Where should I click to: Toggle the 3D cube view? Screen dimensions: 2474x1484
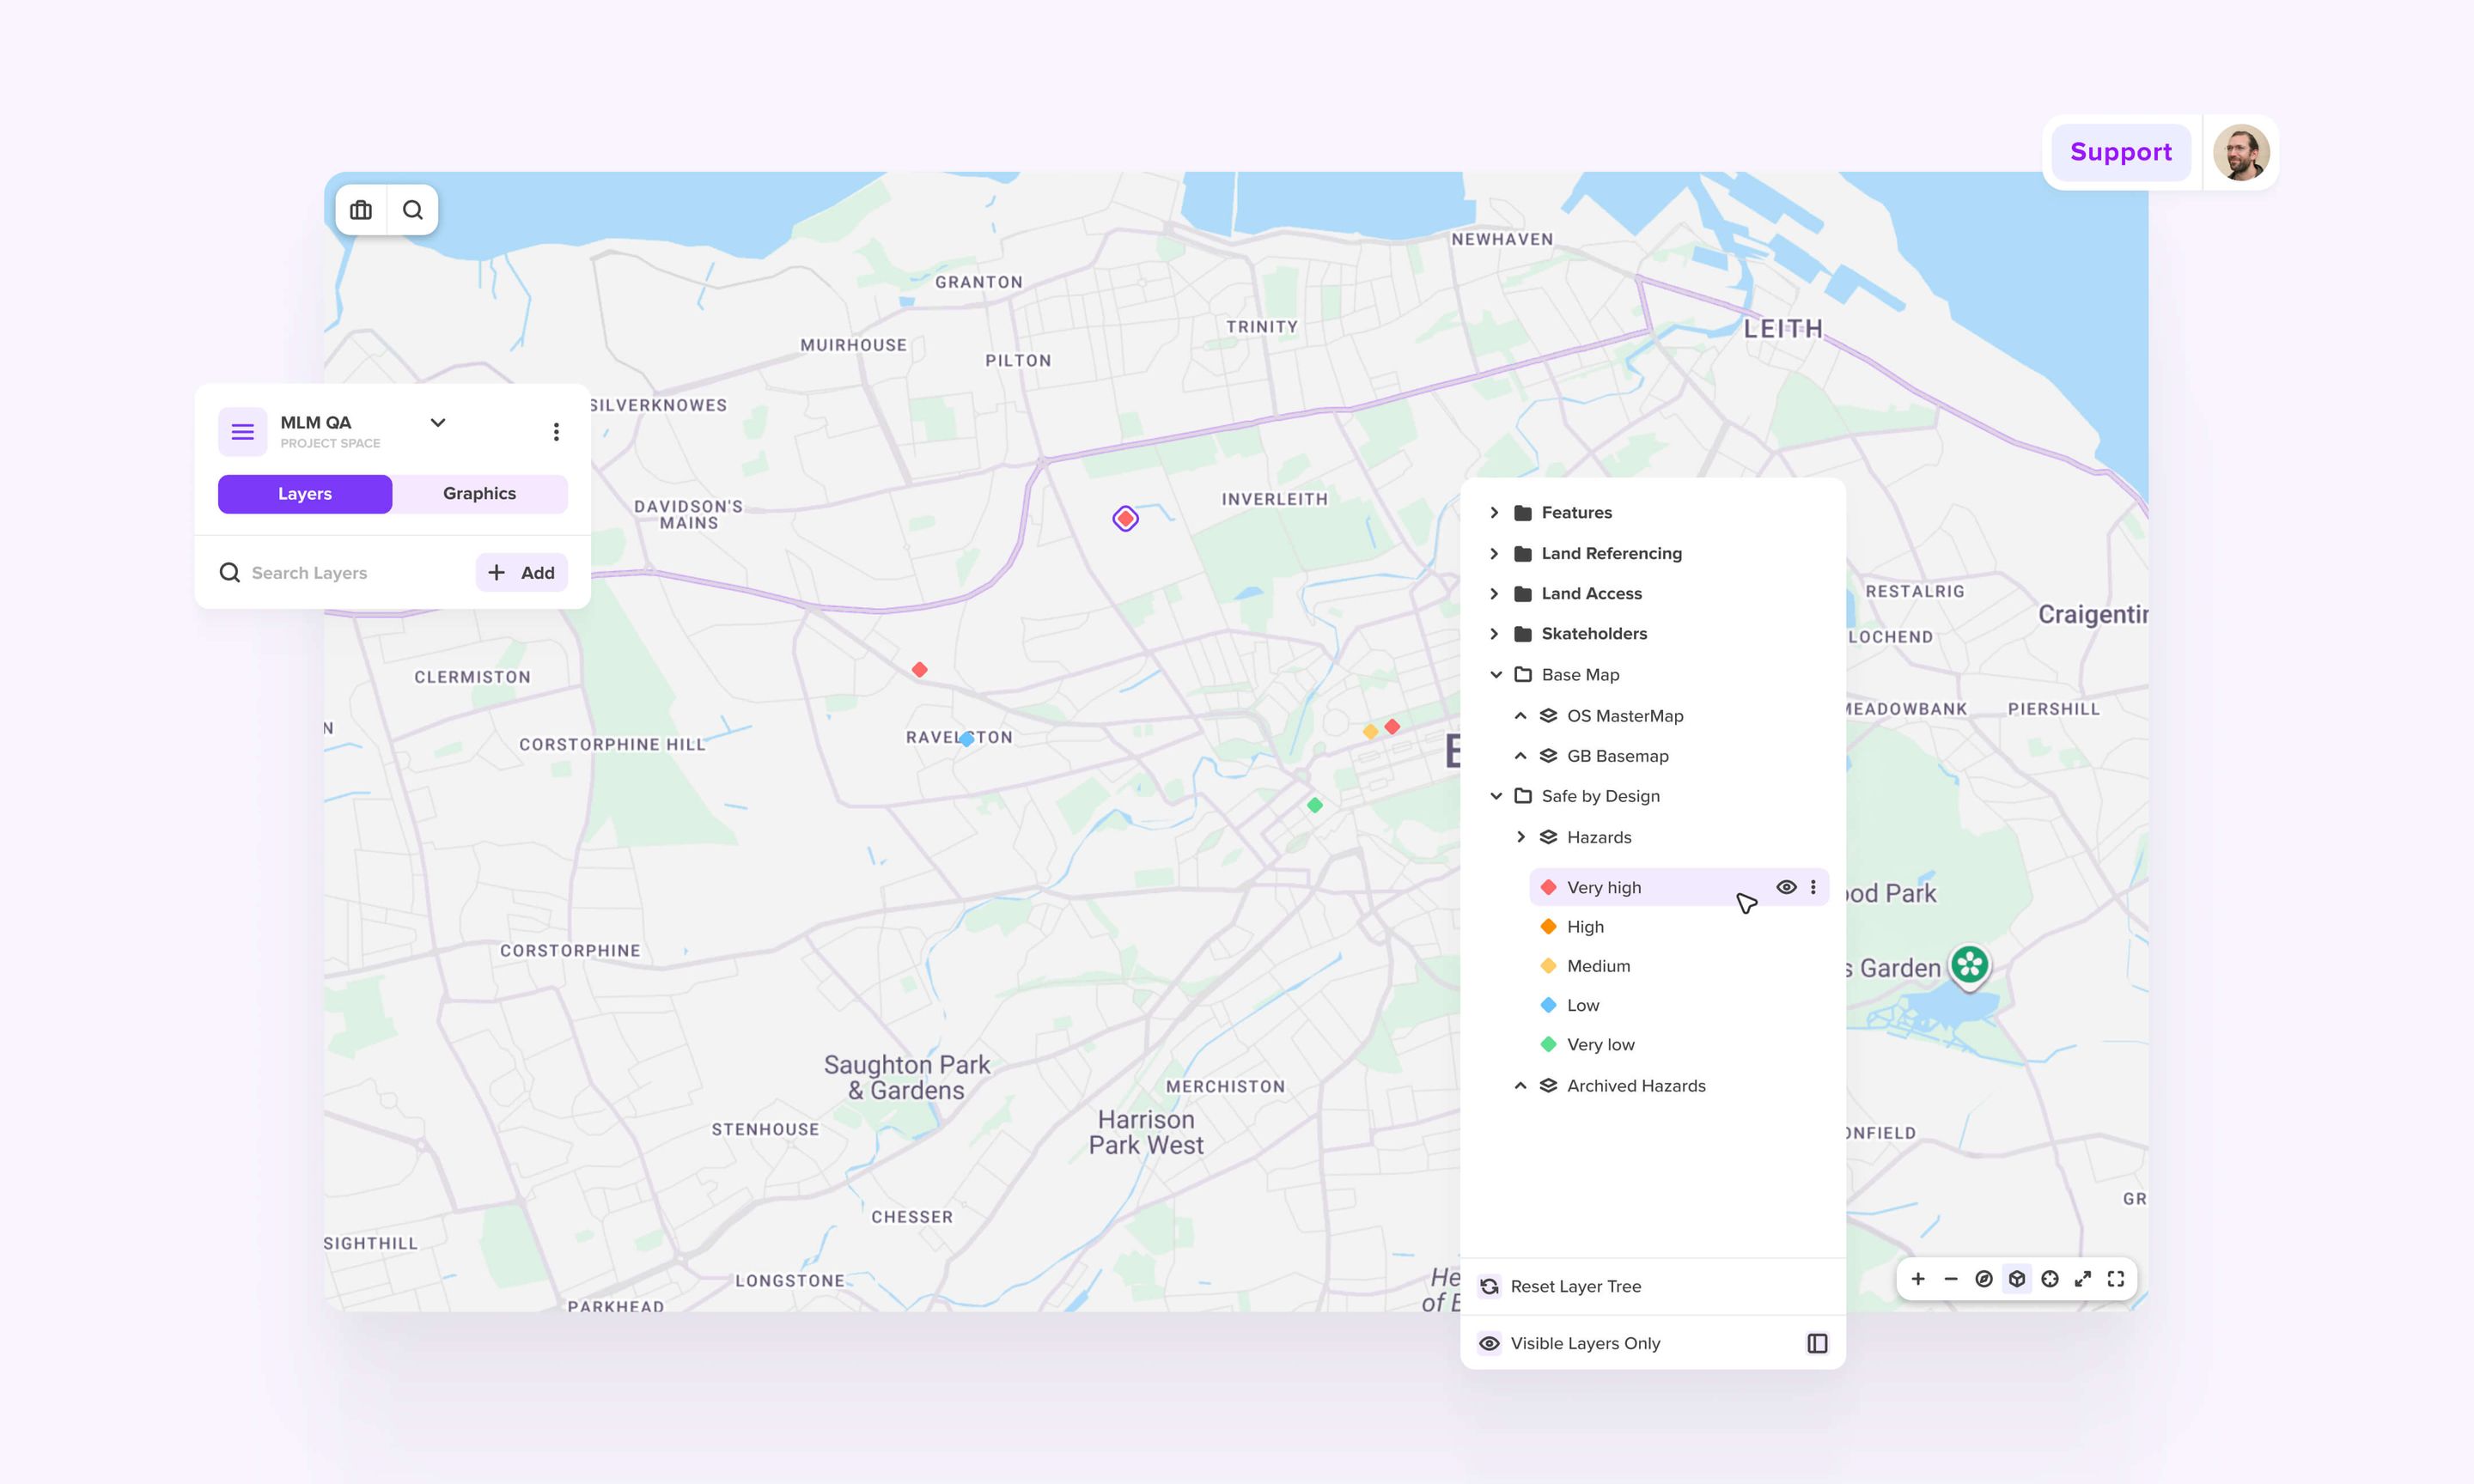[x=2017, y=1279]
